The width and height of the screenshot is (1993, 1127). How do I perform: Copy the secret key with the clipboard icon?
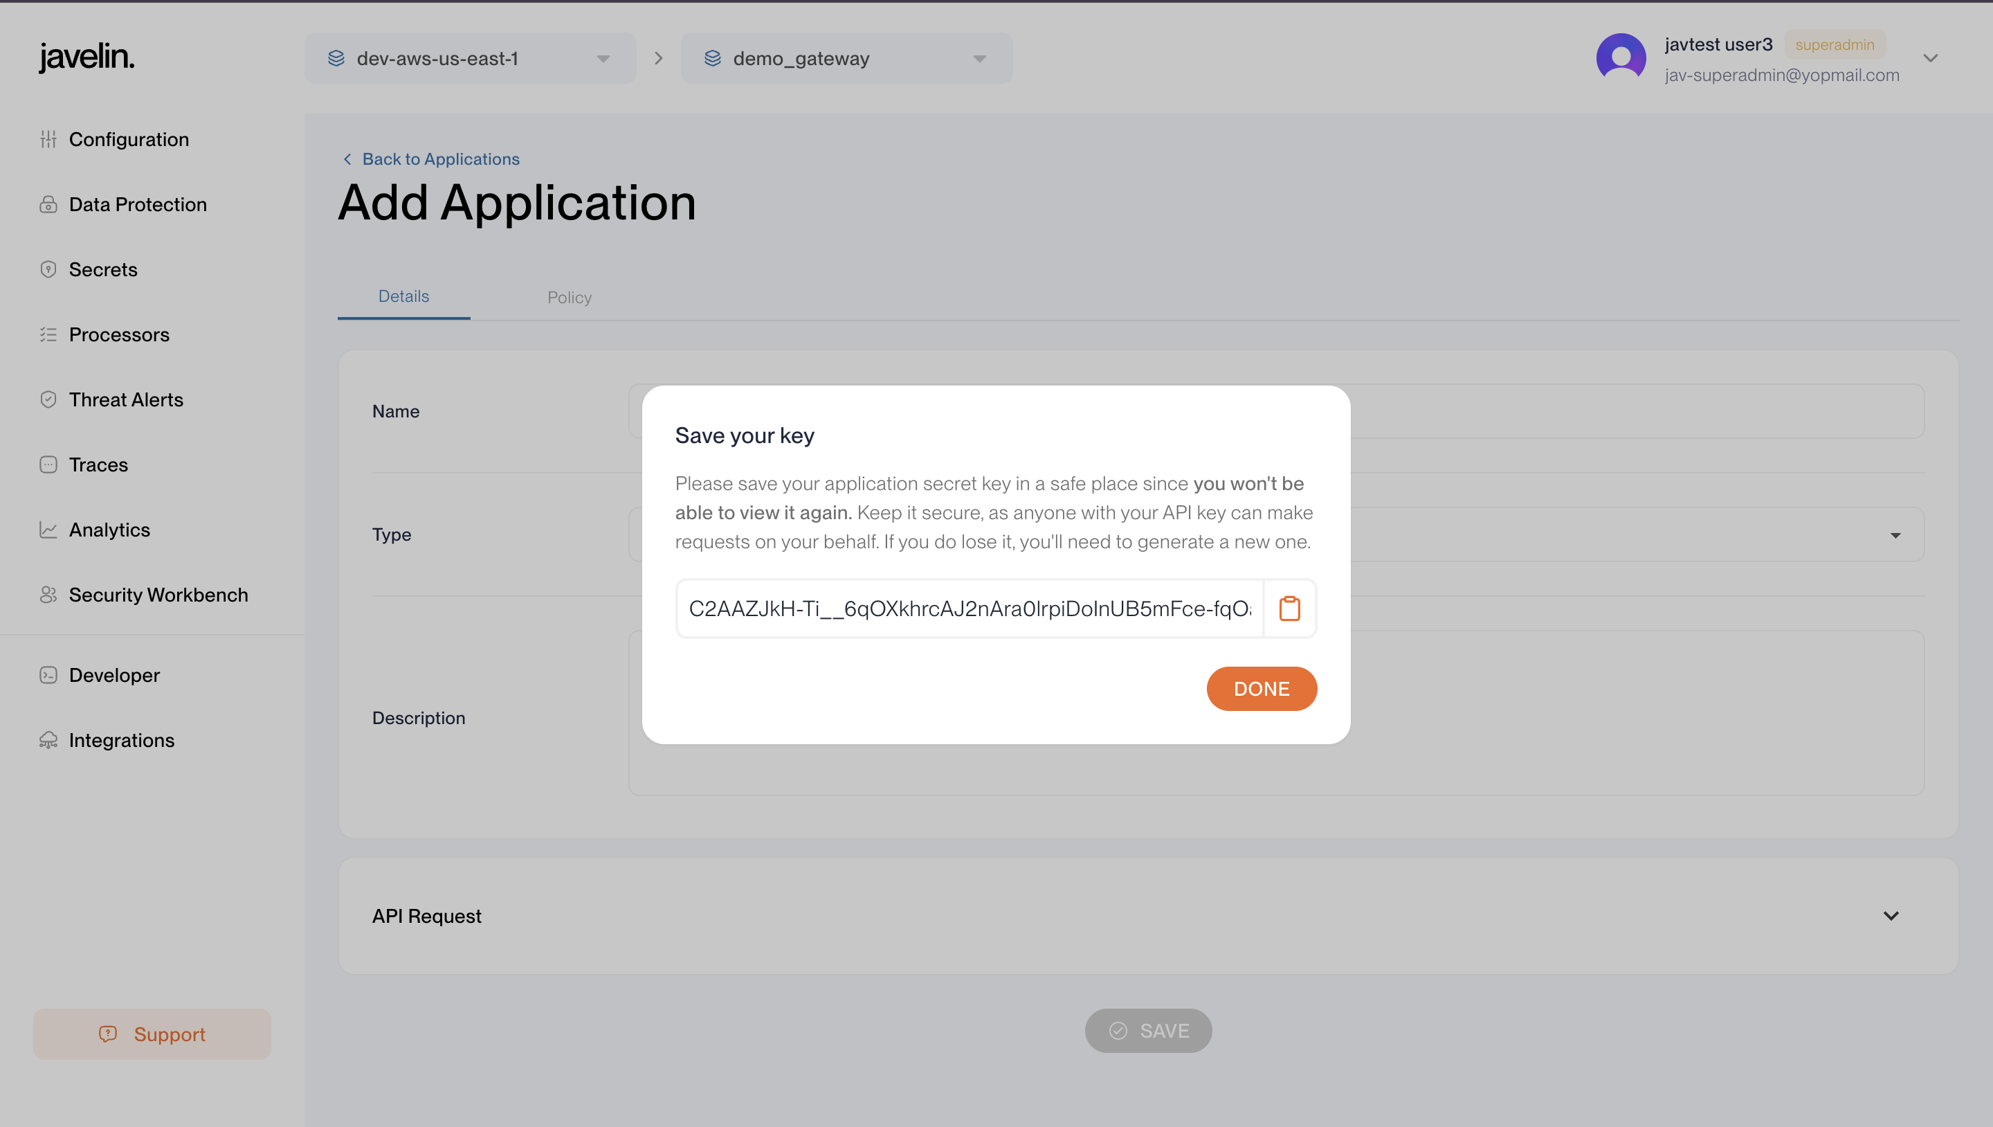(x=1289, y=608)
